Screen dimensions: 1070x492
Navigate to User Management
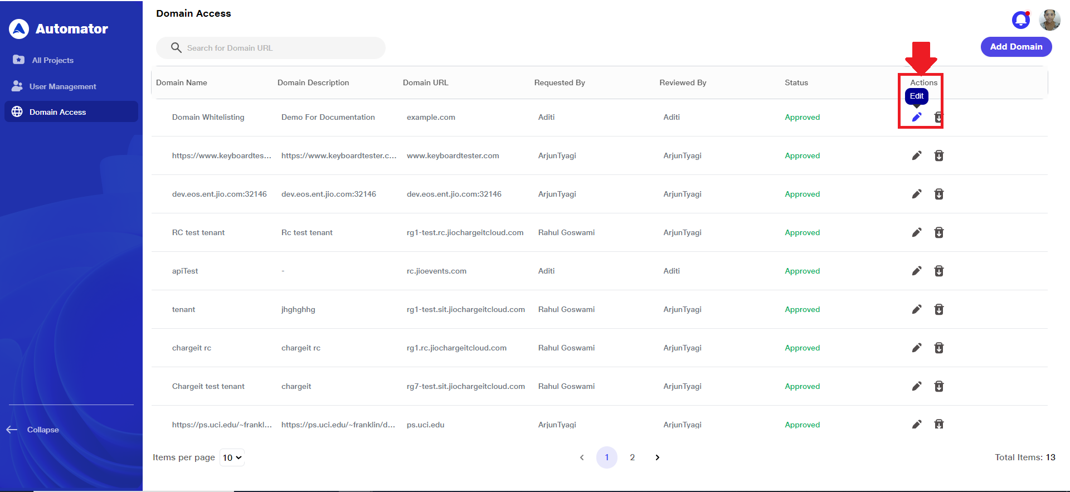62,86
